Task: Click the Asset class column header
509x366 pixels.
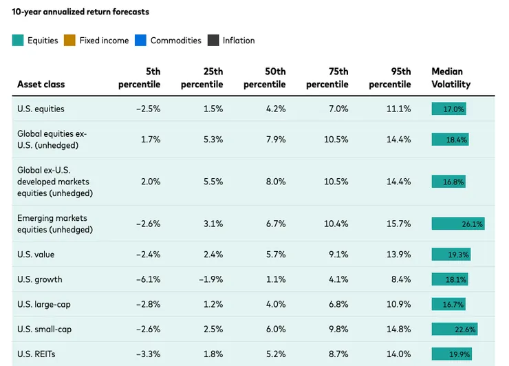Action: (x=41, y=85)
